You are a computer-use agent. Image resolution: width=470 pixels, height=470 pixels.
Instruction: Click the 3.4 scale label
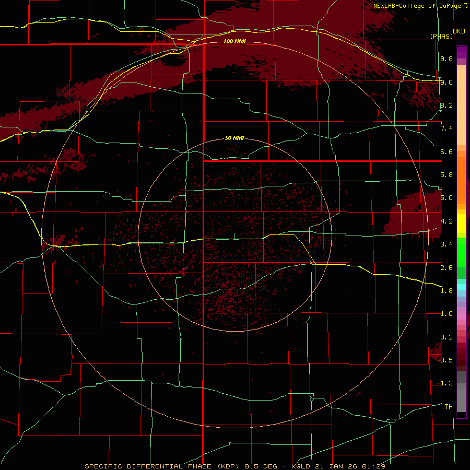[x=446, y=244]
